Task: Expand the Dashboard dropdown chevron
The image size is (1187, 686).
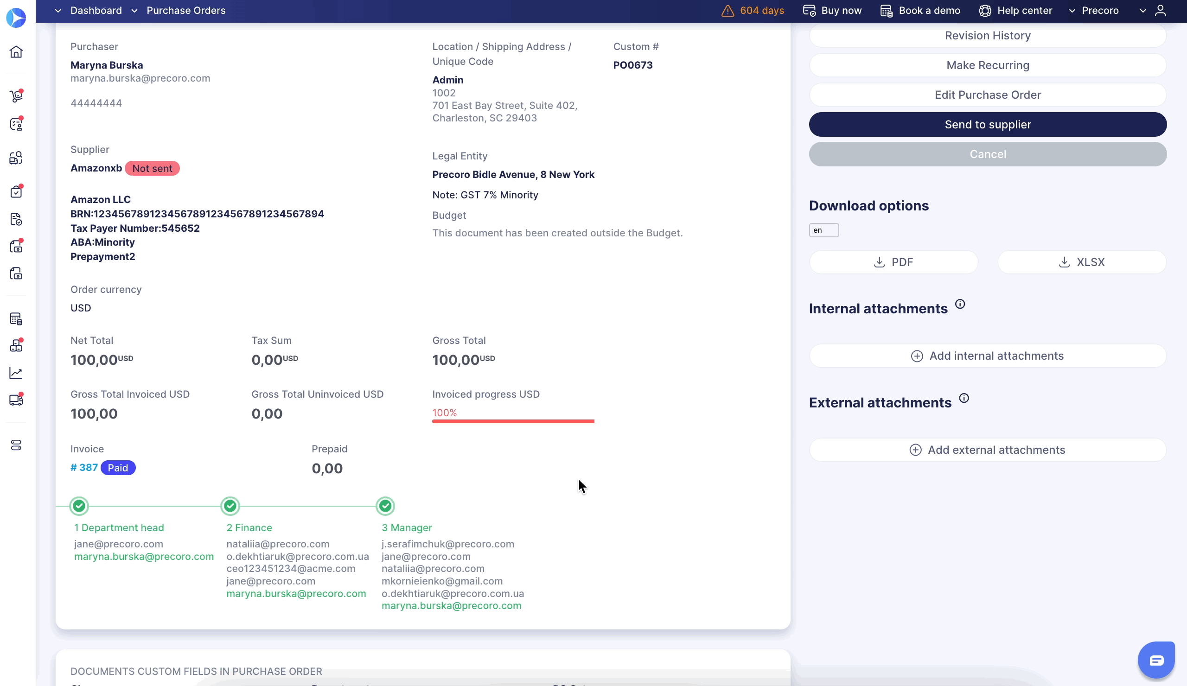Action: coord(58,11)
